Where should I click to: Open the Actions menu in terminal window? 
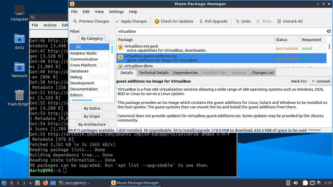tap(50, 25)
